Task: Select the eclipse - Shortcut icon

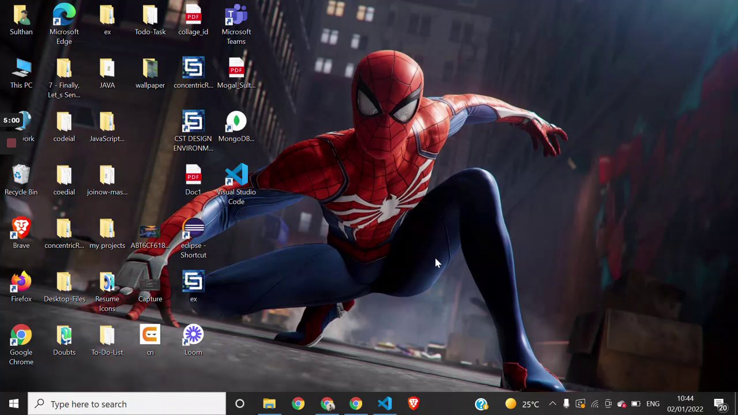Action: pyautogui.click(x=193, y=239)
